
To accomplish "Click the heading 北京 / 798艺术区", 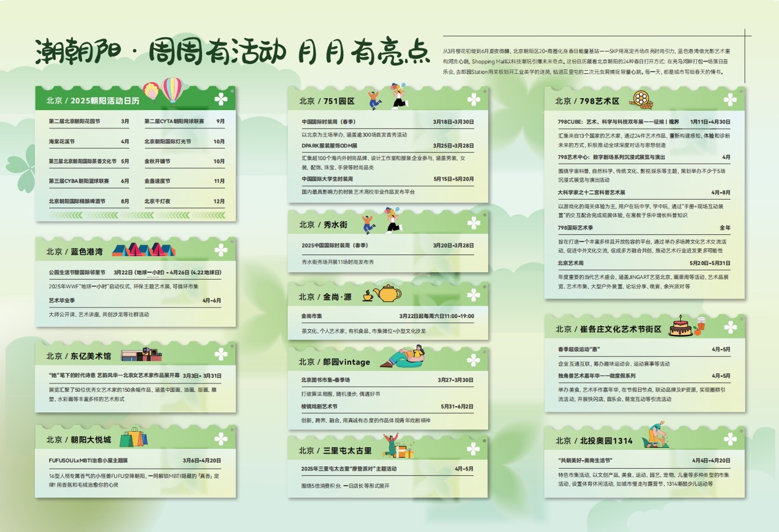I will [587, 101].
